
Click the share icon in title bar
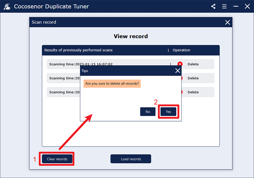213,6
